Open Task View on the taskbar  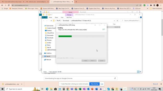click(x=42, y=89)
